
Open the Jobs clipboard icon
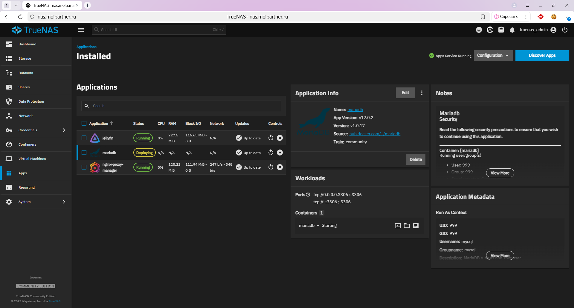501,30
